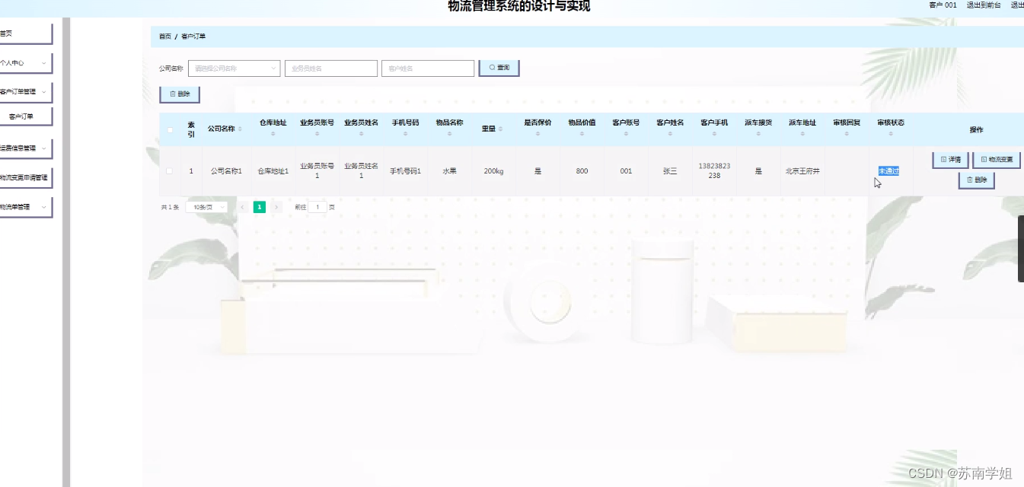1024x487 pixels.
Task: Select 客户订单 in the sidebar submenu
Action: pyautogui.click(x=27, y=116)
